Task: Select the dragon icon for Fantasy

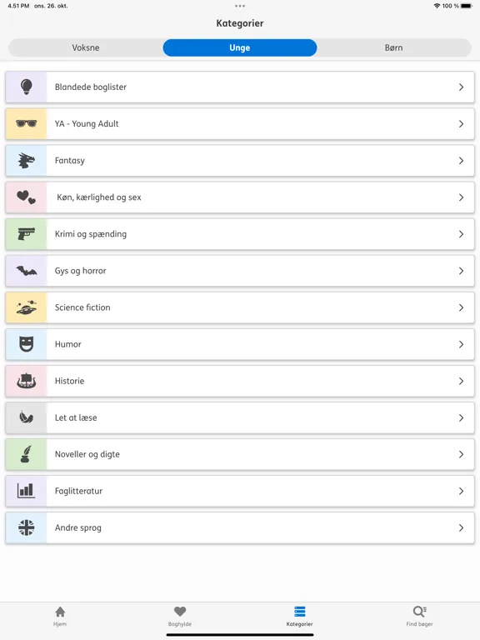Action: (x=27, y=160)
